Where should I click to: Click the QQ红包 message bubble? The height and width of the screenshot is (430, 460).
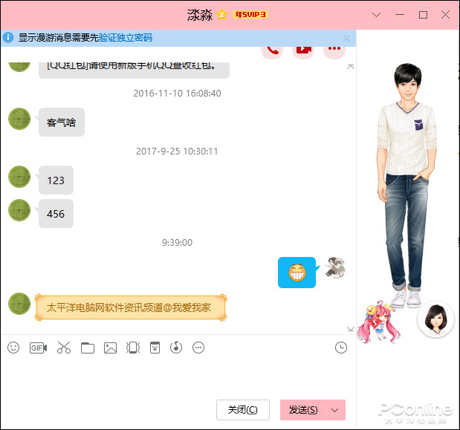click(134, 70)
